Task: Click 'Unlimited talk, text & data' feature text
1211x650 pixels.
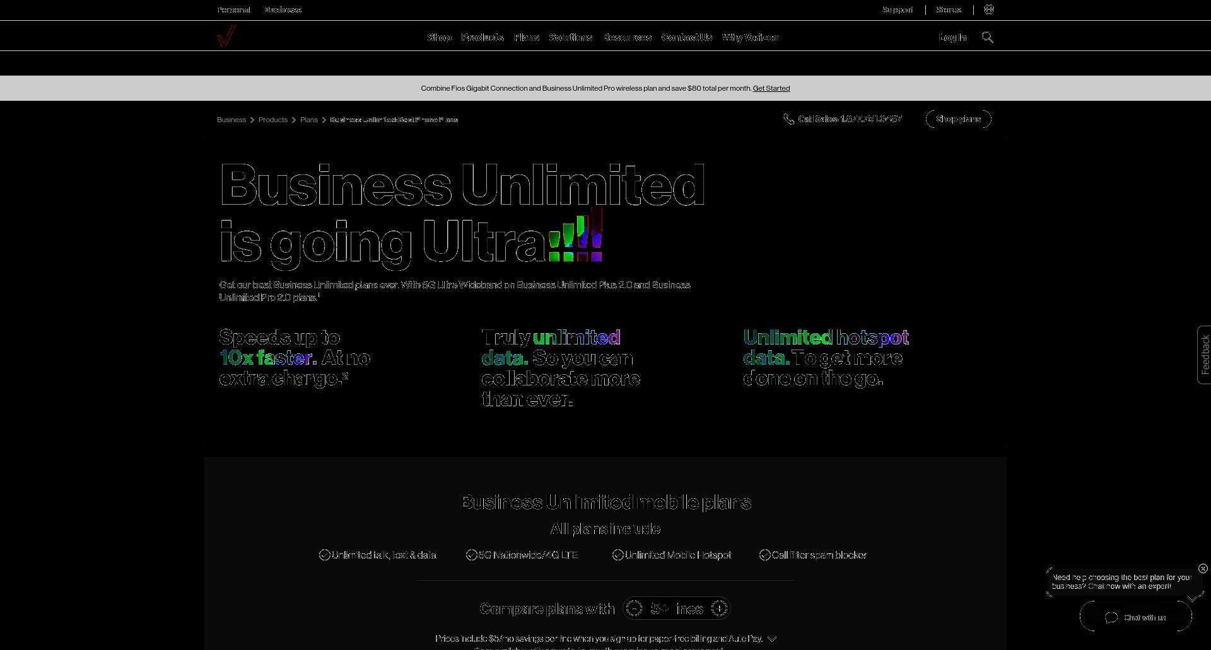Action: [x=383, y=555]
